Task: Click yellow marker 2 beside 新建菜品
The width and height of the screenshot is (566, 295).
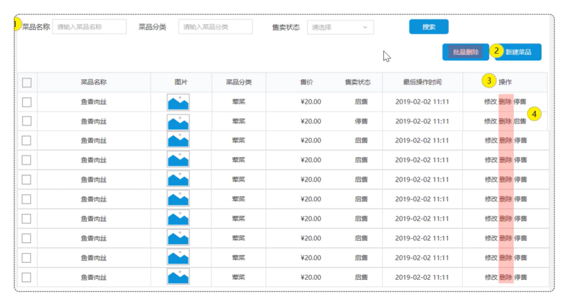Action: [496, 51]
